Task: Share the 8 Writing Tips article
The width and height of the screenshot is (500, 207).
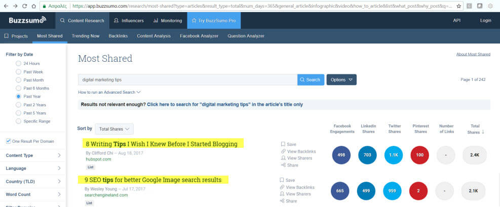Action: pos(290,165)
